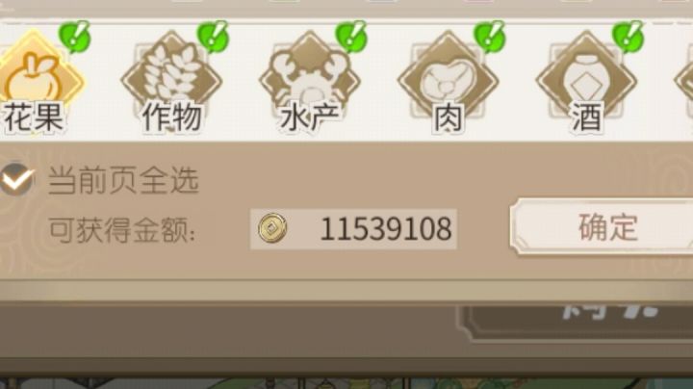
Task: Switch to the 酒 tab label
Action: [x=586, y=117]
